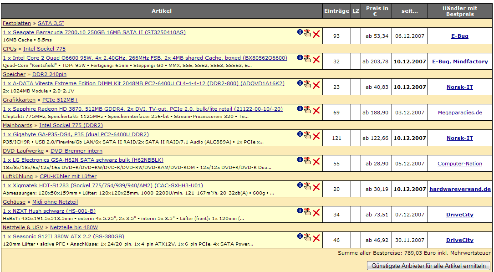Open Netzteile bis 480W subcategory
The width and height of the screenshot is (494, 272).
tap(74, 227)
